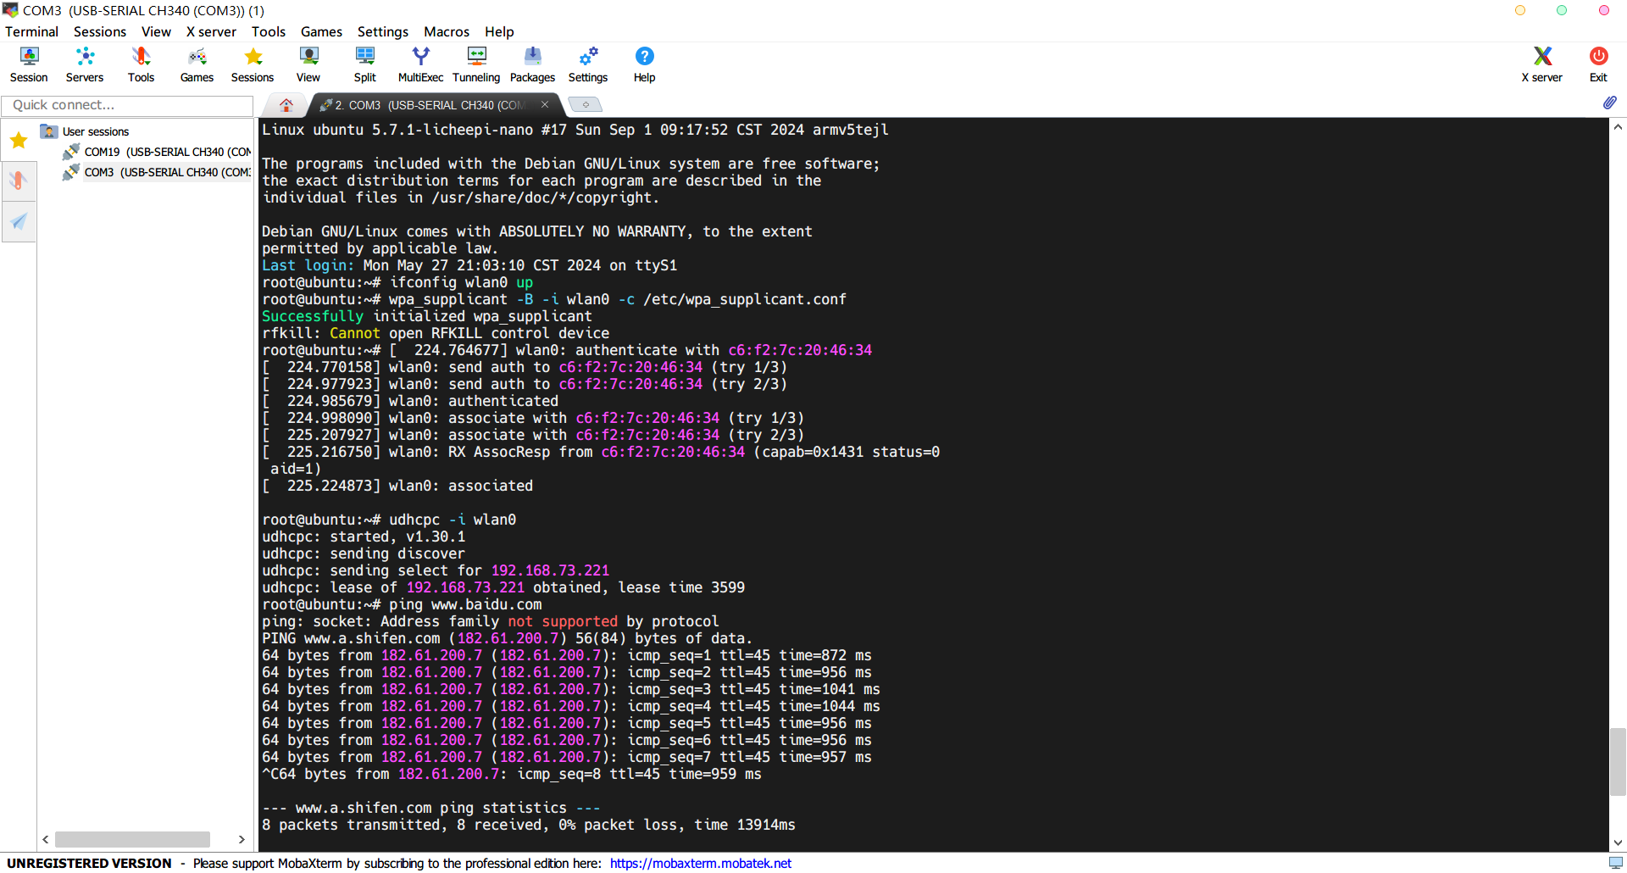Image resolution: width=1627 pixels, height=873 pixels.
Task: Open the Terminal menu
Action: point(31,31)
